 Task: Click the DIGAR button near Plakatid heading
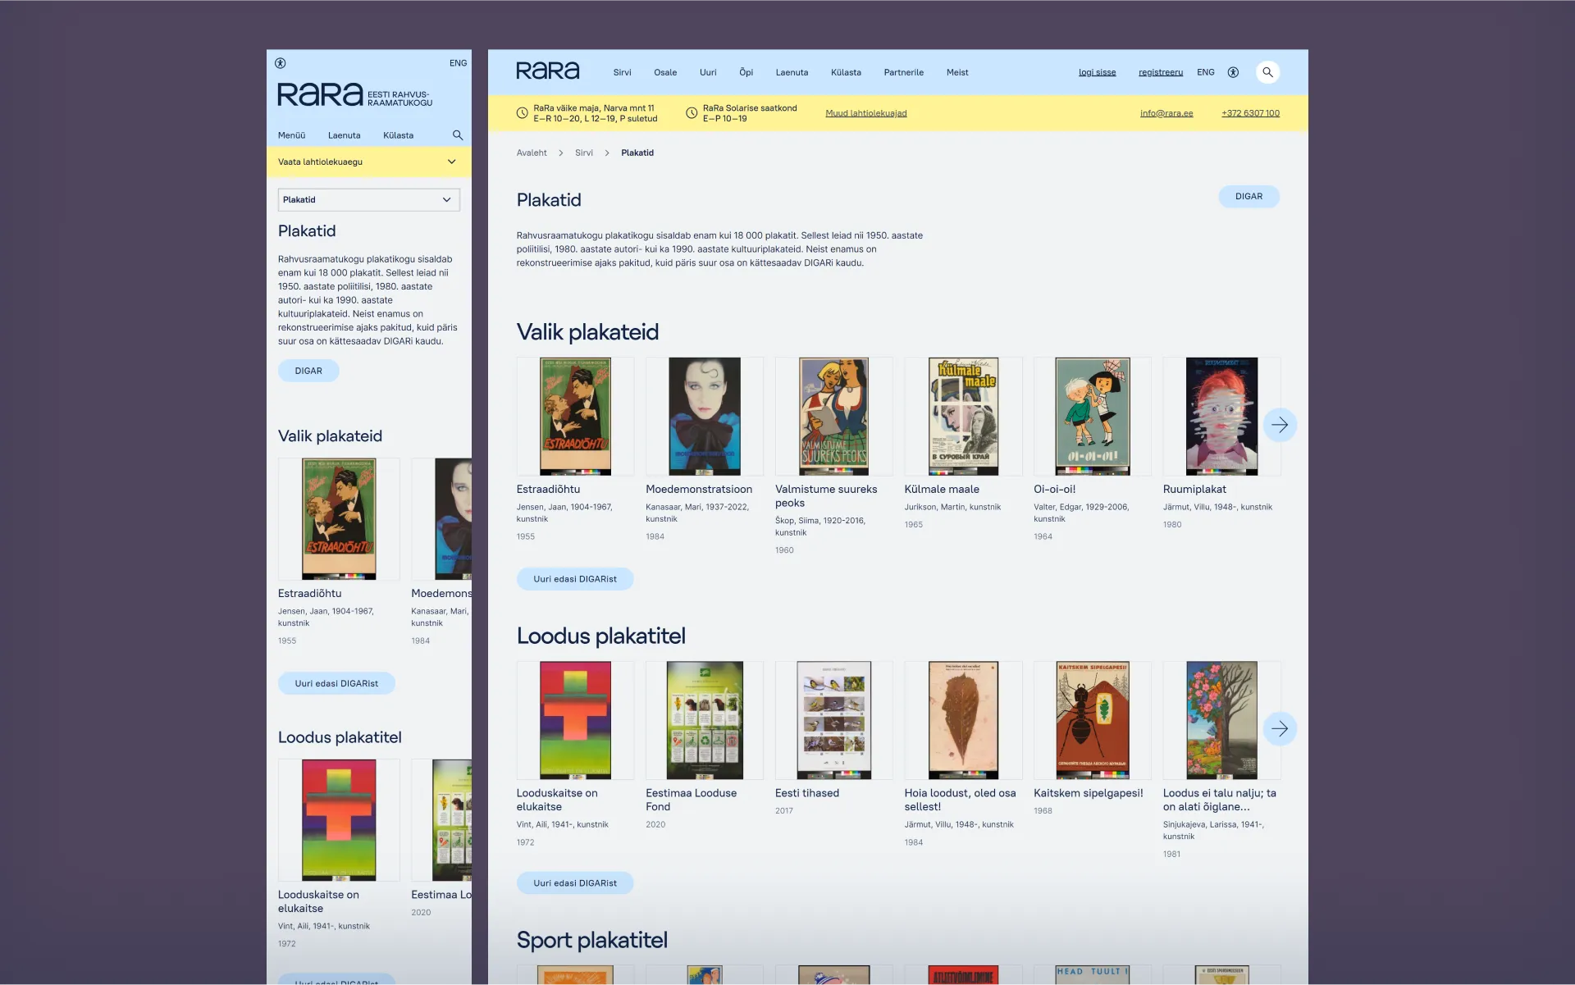click(1249, 196)
